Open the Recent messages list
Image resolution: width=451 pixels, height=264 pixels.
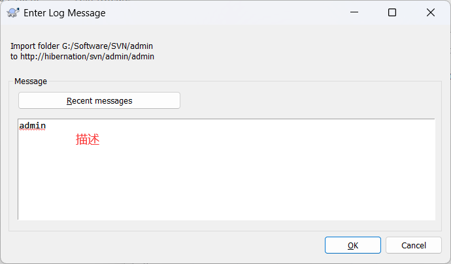click(x=99, y=101)
